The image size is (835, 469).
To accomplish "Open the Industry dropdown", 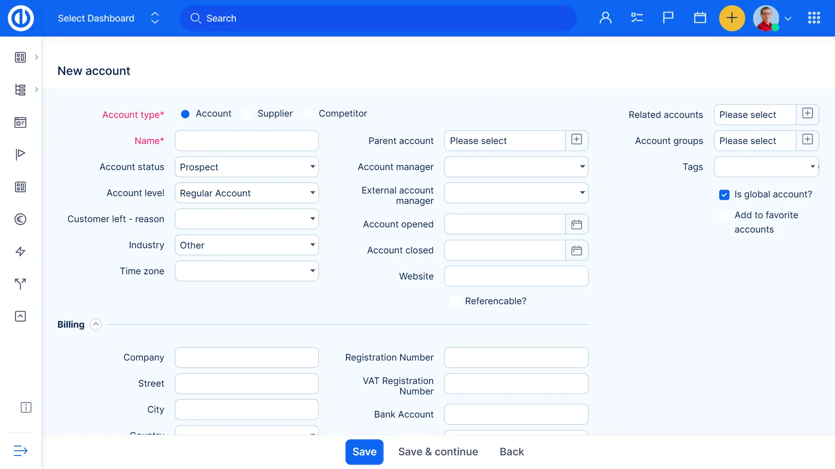I will point(247,245).
